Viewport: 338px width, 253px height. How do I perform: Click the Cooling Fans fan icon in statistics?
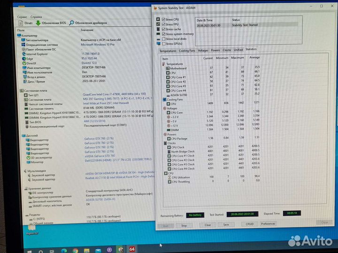point(164,100)
